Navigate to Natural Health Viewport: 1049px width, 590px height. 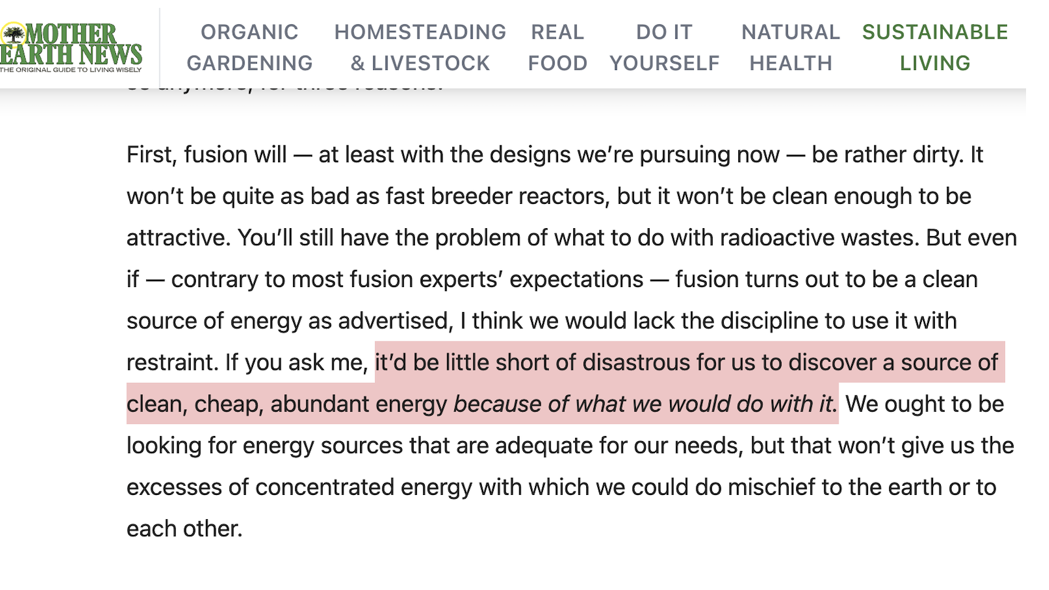click(790, 47)
